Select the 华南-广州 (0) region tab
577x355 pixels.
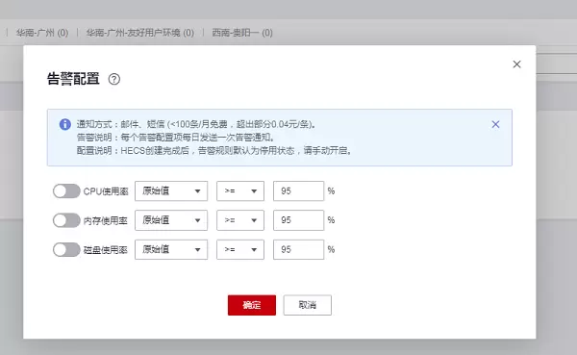point(42,33)
